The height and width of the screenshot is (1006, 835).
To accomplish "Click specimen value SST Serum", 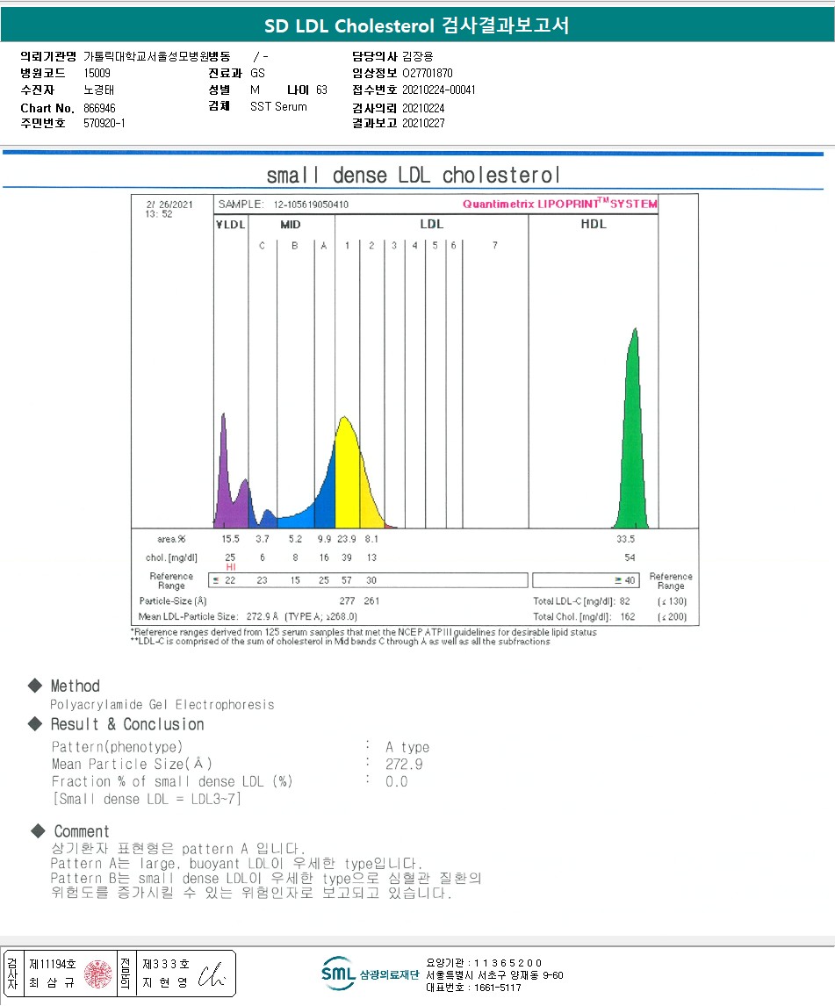I will pos(278,106).
